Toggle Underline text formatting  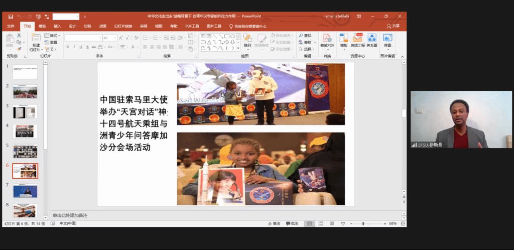coord(80,47)
